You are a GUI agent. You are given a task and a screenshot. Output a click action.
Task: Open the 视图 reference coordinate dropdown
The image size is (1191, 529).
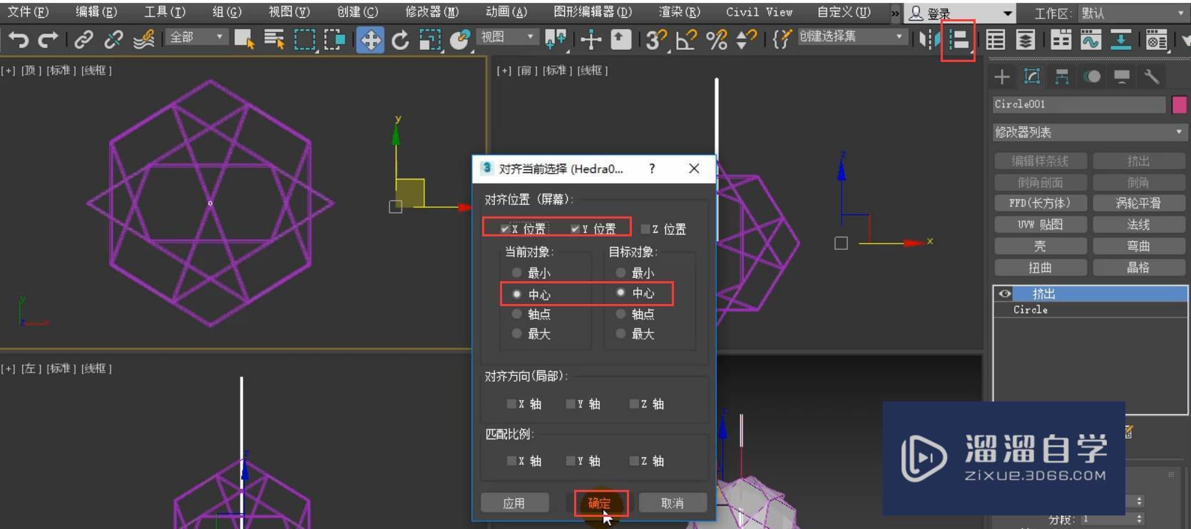click(508, 37)
